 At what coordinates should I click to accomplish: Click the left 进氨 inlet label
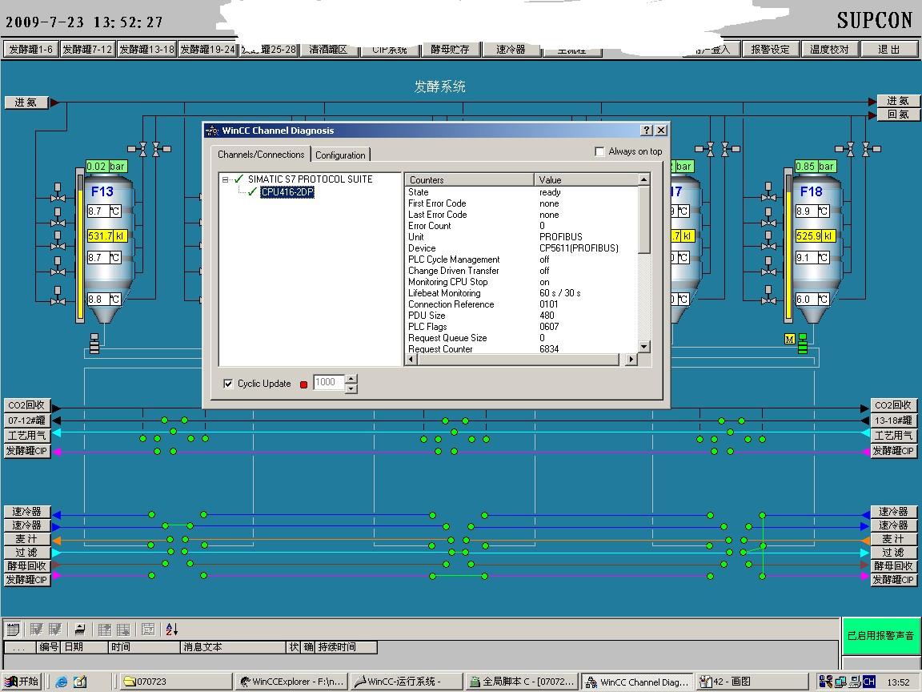tap(26, 103)
